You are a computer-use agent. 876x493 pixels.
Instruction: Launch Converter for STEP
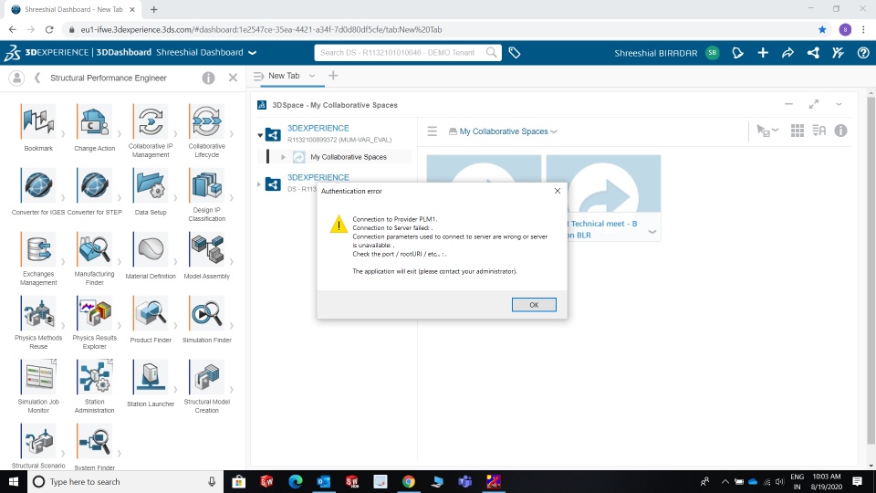94,185
